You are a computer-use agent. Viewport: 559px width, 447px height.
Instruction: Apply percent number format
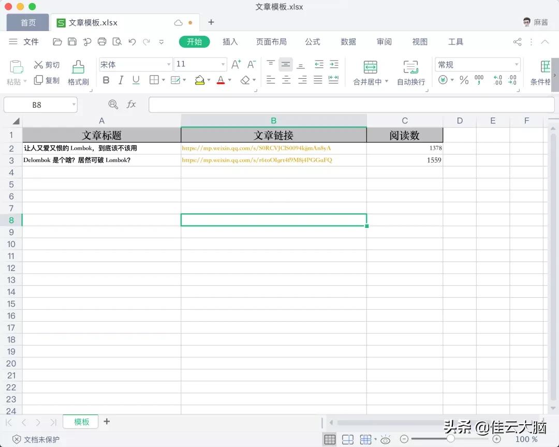pos(464,80)
